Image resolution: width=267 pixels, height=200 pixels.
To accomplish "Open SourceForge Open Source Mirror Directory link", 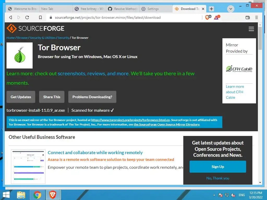I will point(167,124).
